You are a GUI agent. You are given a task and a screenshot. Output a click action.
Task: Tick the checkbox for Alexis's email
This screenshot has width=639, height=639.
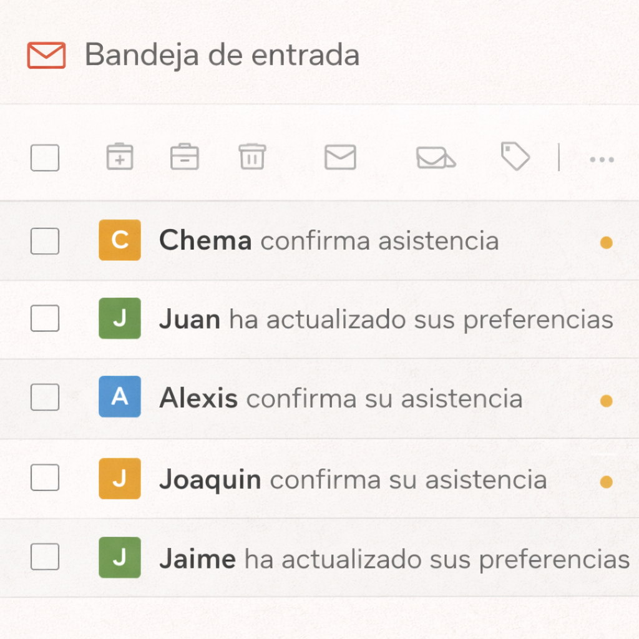44,398
